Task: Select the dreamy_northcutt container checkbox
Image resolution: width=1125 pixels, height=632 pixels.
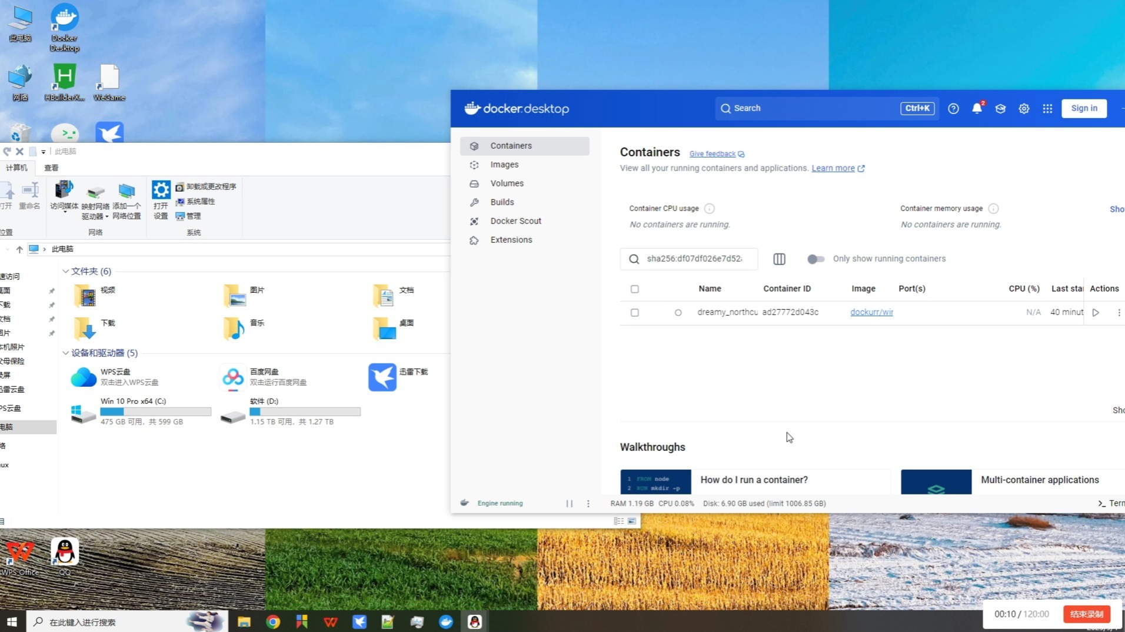Action: pos(634,313)
